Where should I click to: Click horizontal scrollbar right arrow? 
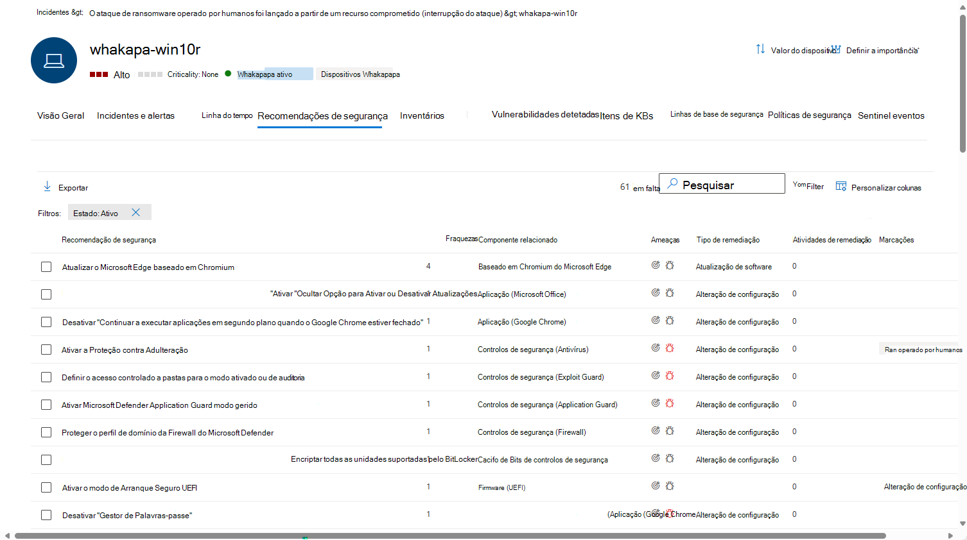[950, 536]
